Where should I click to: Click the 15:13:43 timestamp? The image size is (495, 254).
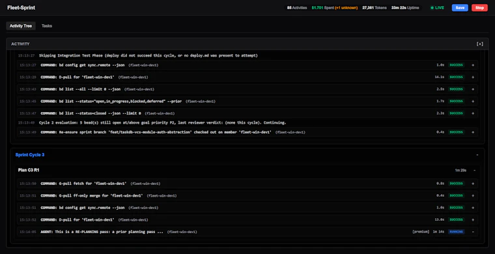click(28, 89)
